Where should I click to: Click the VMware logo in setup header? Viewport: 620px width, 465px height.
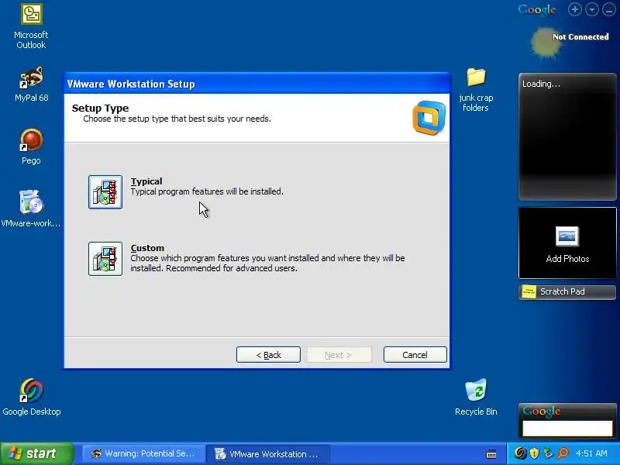[429, 118]
